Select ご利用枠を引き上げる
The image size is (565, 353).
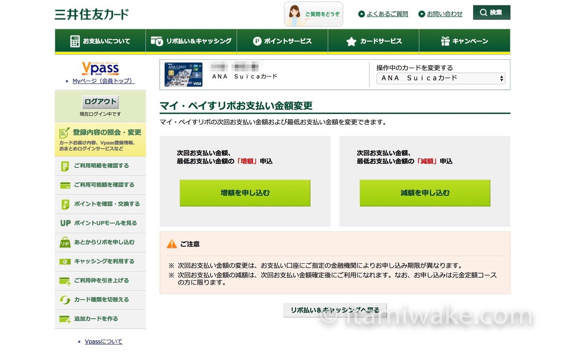tap(100, 281)
